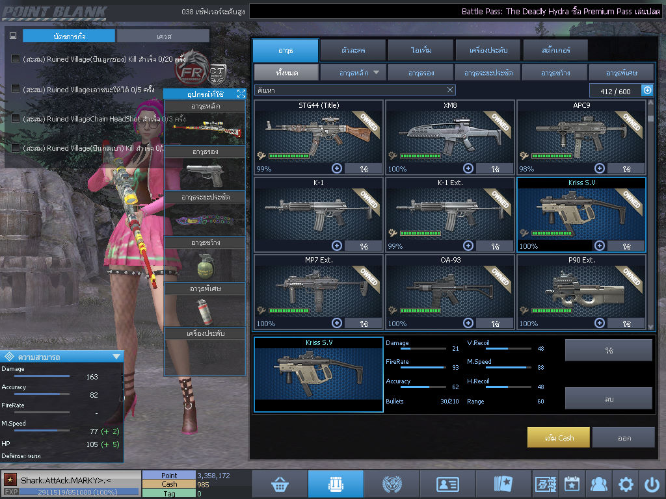666x499 pixels.
Task: Click ใช้ on the MP7 Ext. card
Action: (x=364, y=324)
